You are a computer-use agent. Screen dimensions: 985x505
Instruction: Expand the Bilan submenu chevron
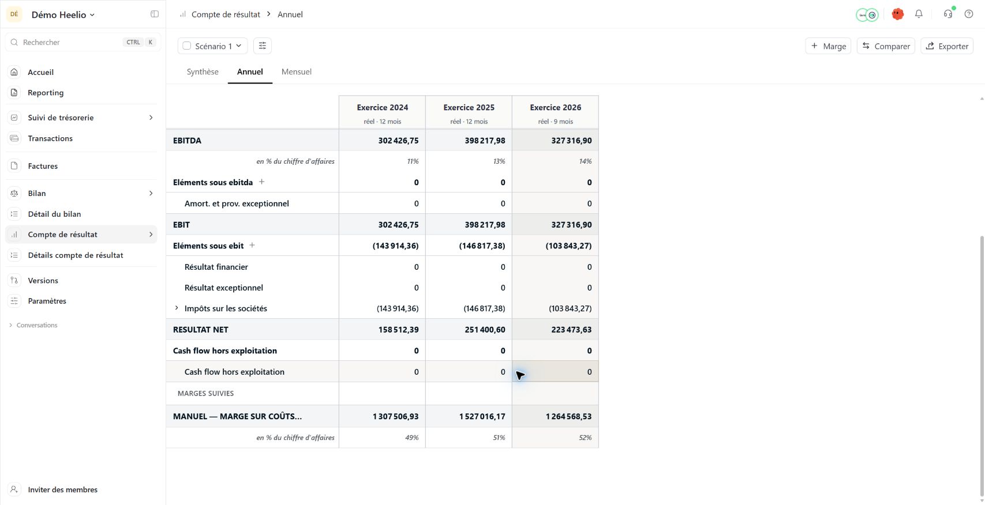pyautogui.click(x=151, y=193)
